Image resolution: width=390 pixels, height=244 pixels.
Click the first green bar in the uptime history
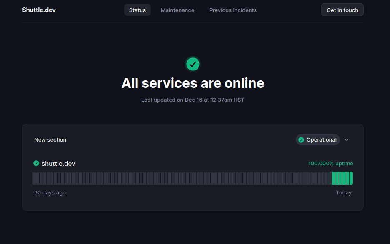[x=334, y=178]
